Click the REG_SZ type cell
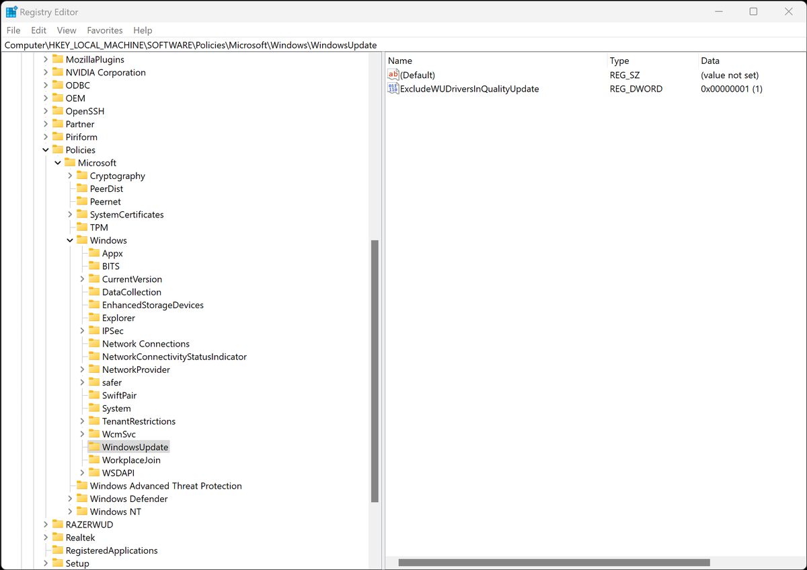Screen dimensions: 807x570 pos(625,75)
